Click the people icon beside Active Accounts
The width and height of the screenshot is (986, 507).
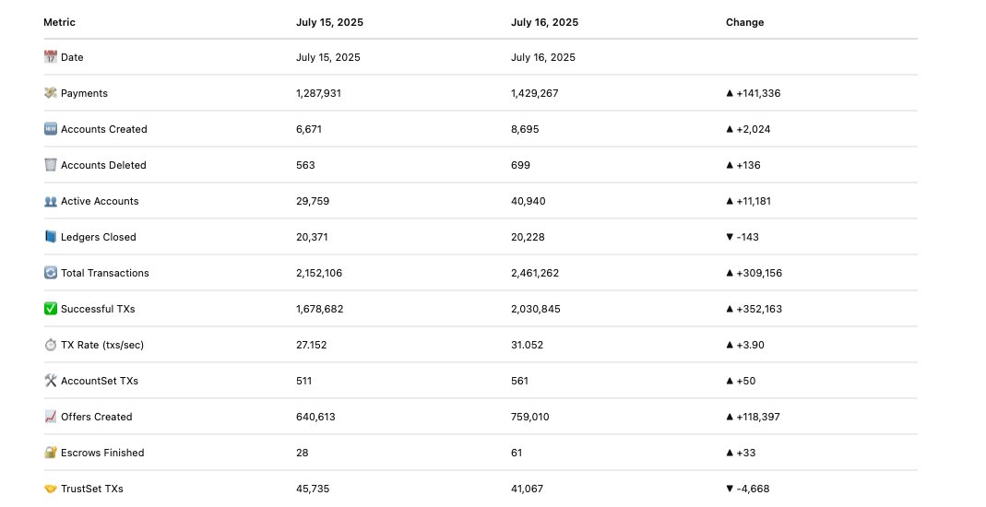pos(51,201)
